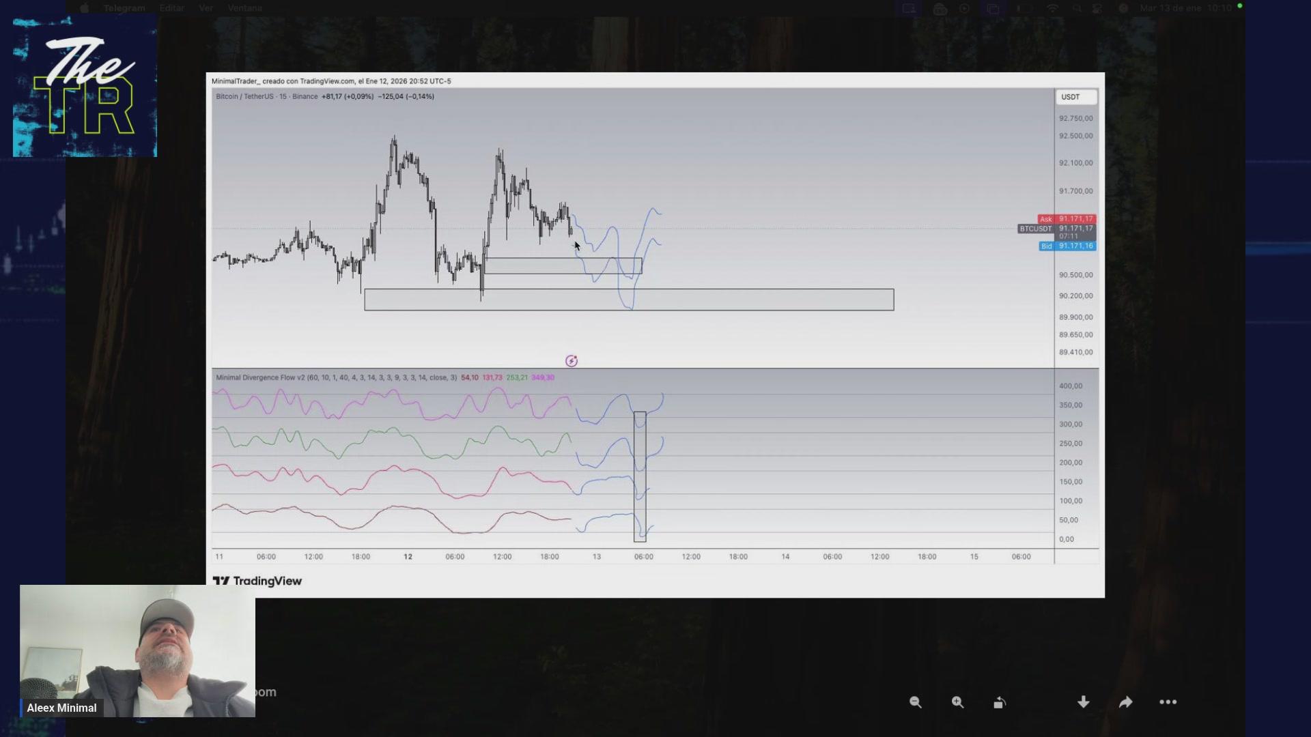This screenshot has width=1311, height=737.
Task: Forward the image with share arrow
Action: coord(1125,702)
